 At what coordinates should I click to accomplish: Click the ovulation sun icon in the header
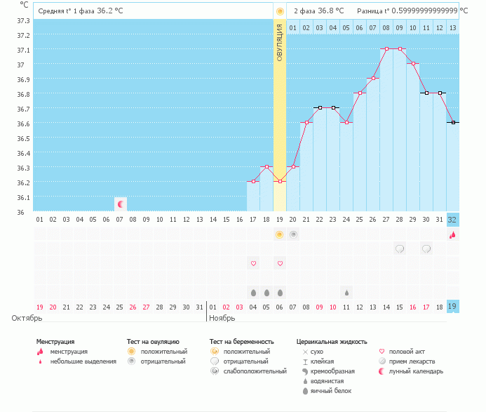tap(280, 11)
